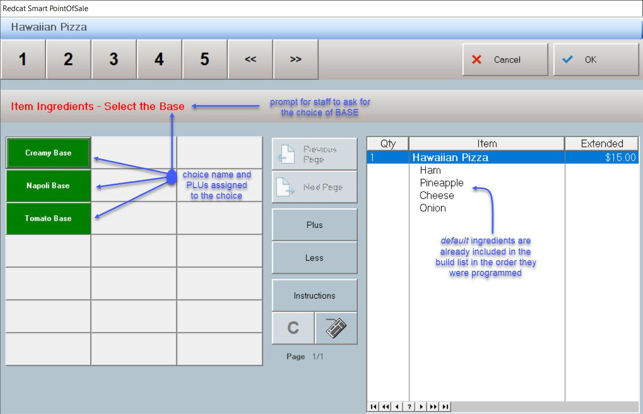This screenshot has width=643, height=414.
Task: Cancel the Hawaiian Pizza build
Action: point(505,60)
